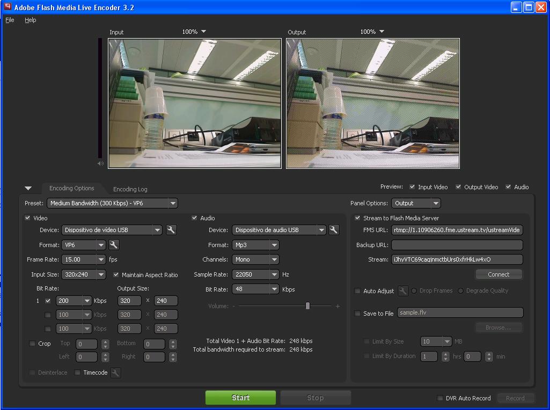
Task: Open the 200 Kbps bit rate dropdown
Action: 74,301
